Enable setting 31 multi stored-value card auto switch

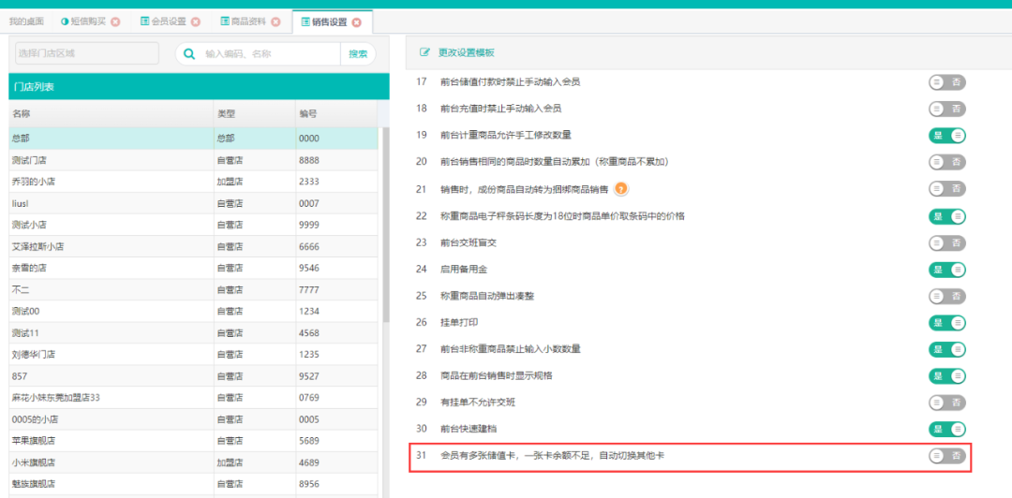point(946,456)
